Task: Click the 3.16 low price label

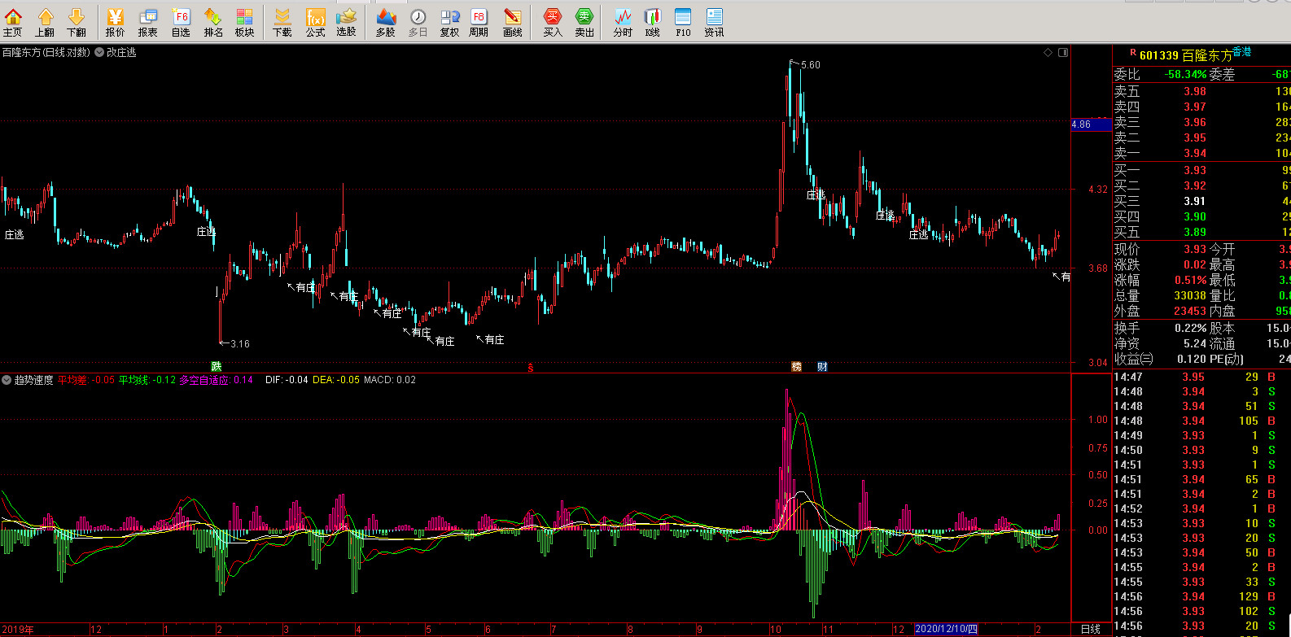Action: coord(240,344)
